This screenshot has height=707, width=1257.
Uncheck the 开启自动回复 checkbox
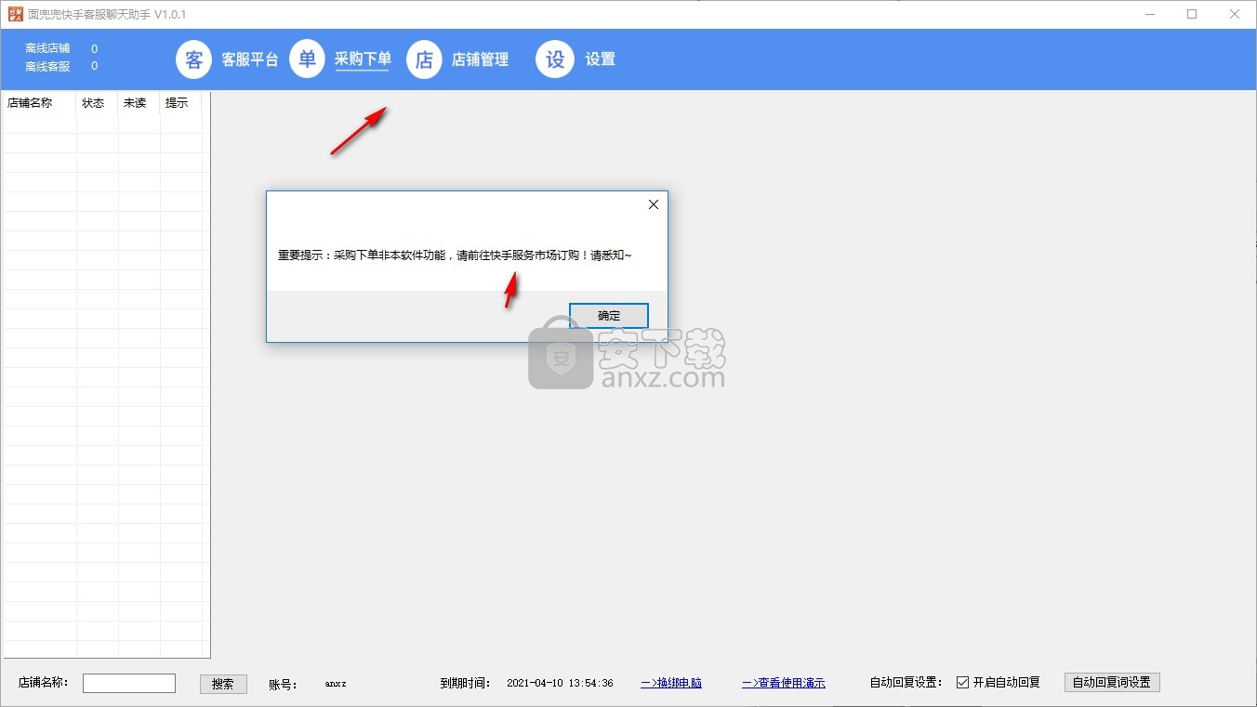(962, 682)
